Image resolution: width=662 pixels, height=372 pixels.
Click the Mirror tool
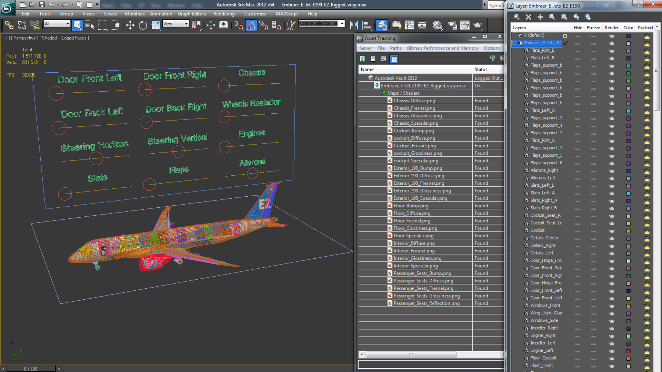354,25
